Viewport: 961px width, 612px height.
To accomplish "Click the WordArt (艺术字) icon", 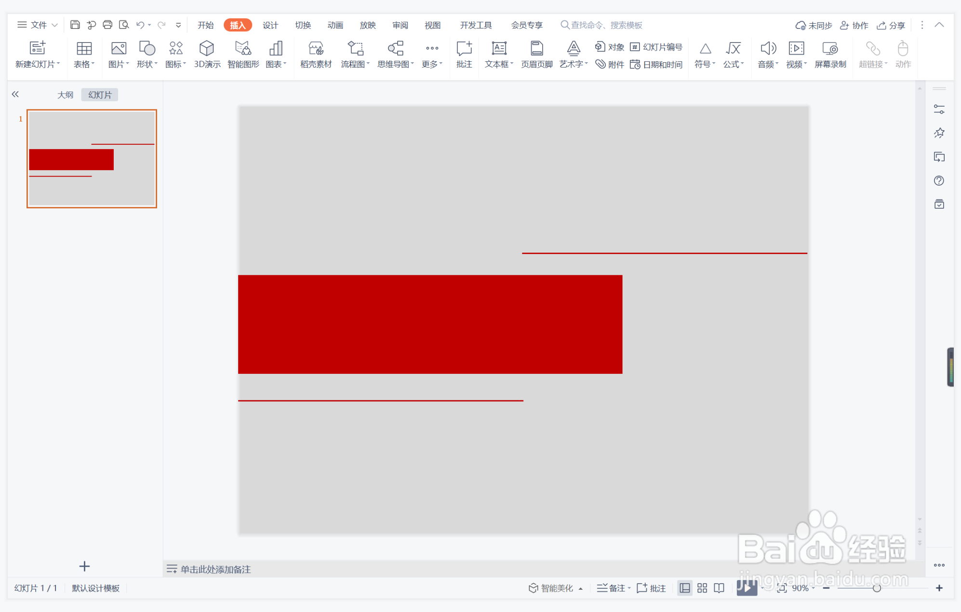I will coord(574,48).
